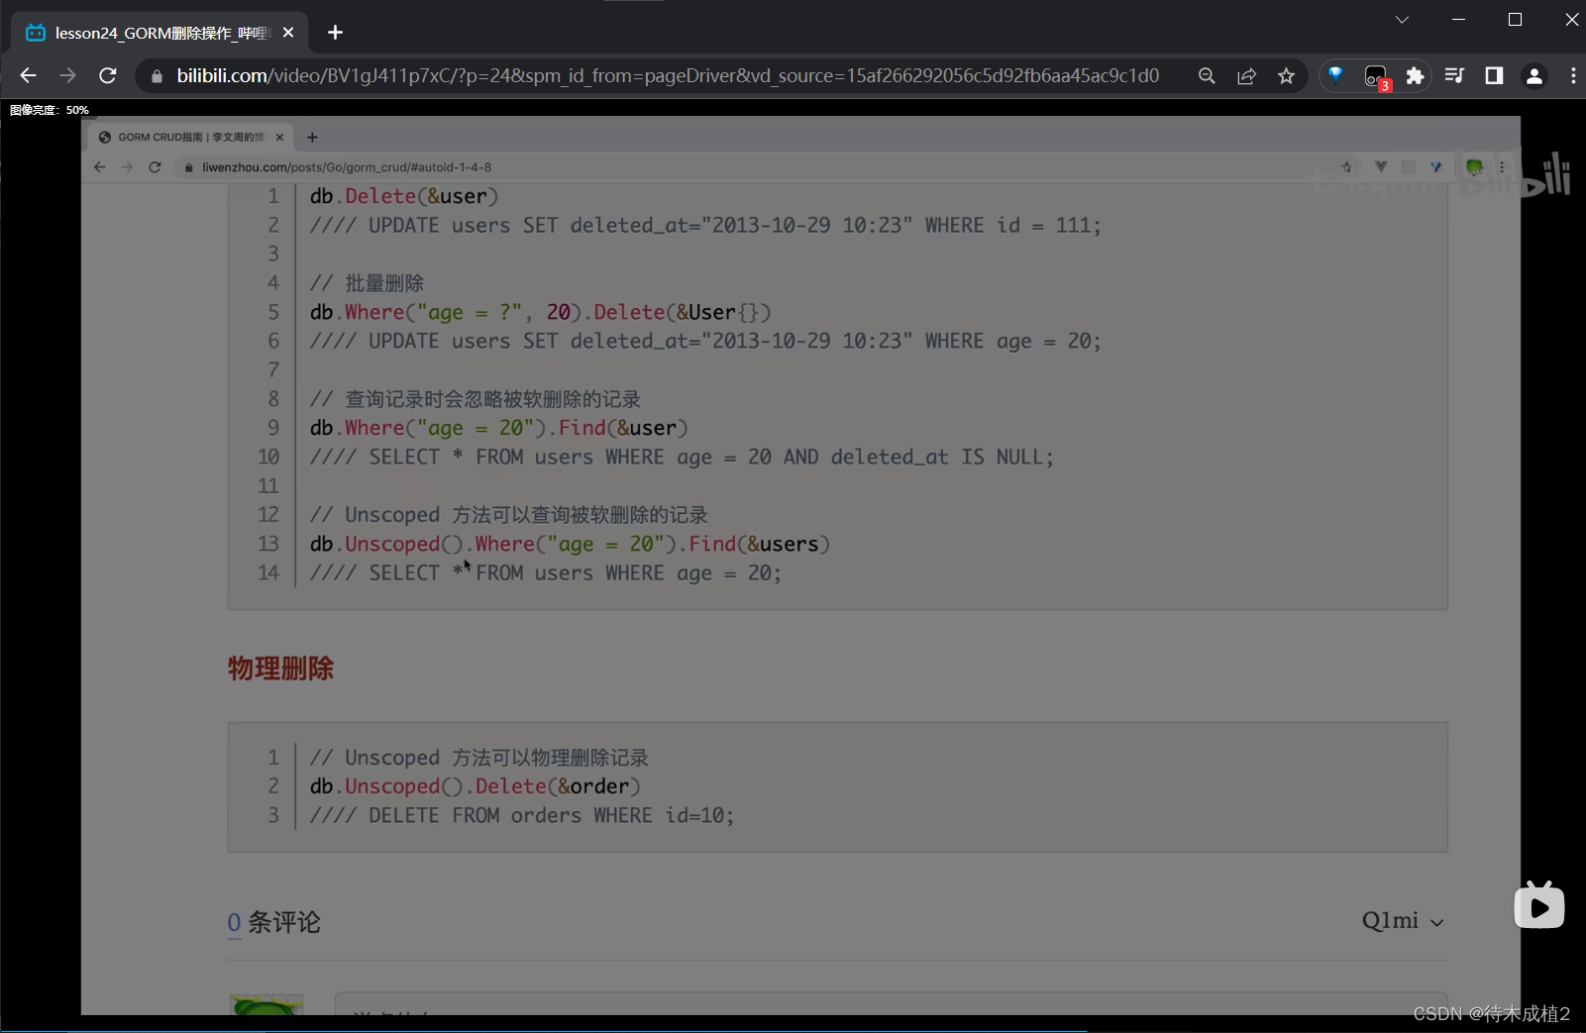
Task: Click the inner browser back arrow
Action: pyautogui.click(x=99, y=167)
